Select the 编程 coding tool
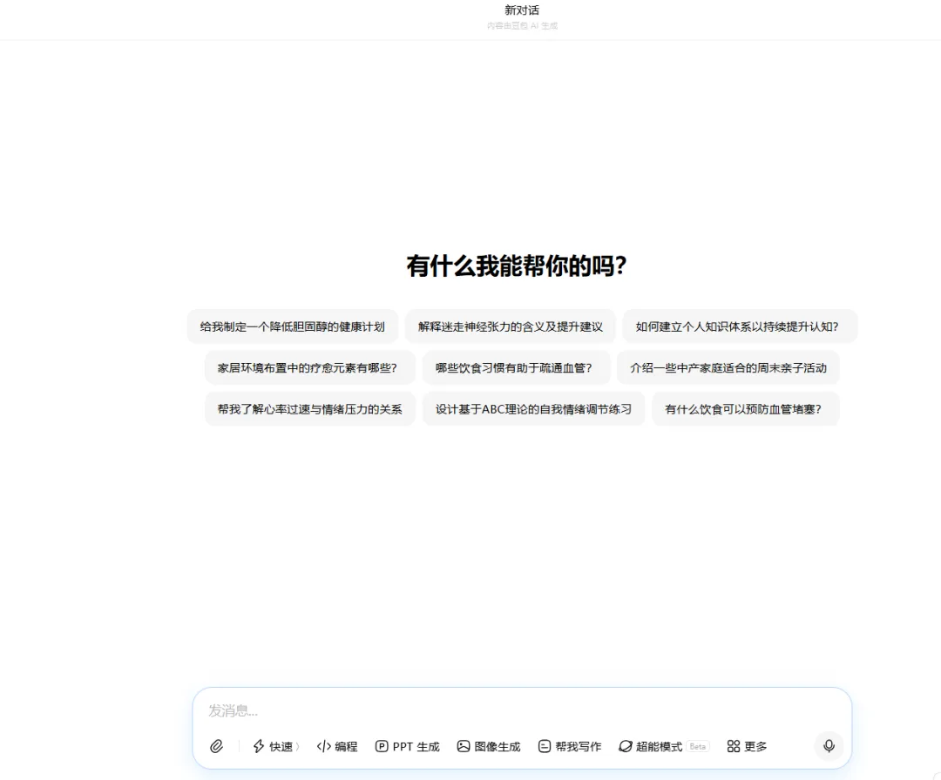941x780 pixels. tap(336, 746)
